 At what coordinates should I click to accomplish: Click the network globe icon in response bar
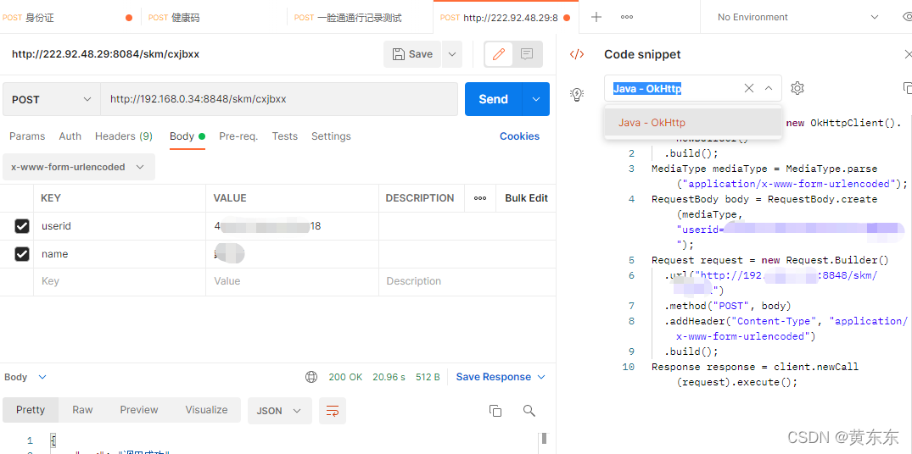pyautogui.click(x=311, y=378)
